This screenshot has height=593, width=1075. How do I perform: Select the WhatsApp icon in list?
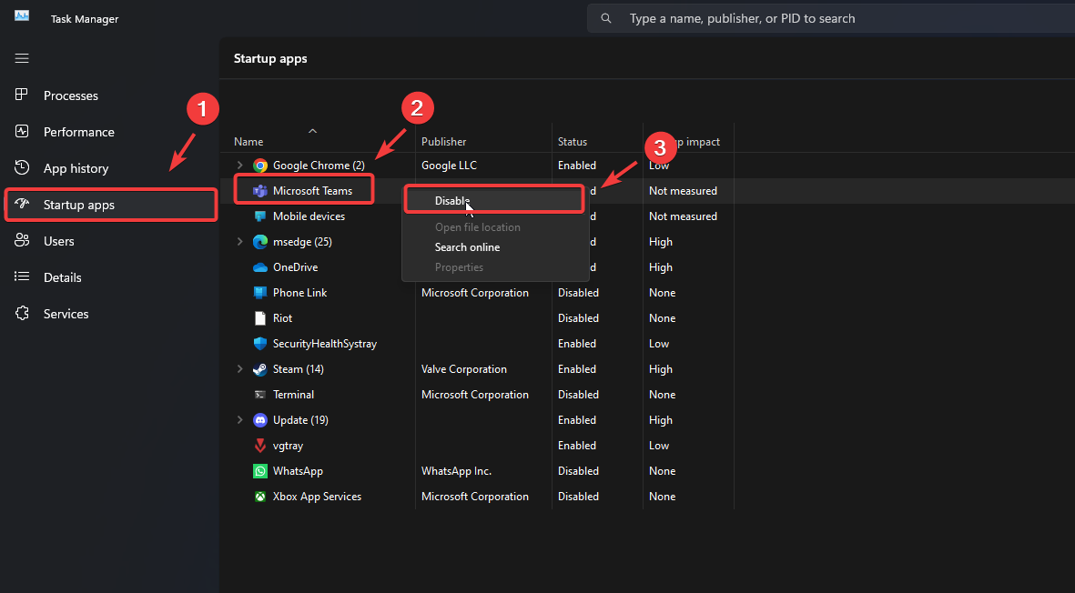pos(259,471)
